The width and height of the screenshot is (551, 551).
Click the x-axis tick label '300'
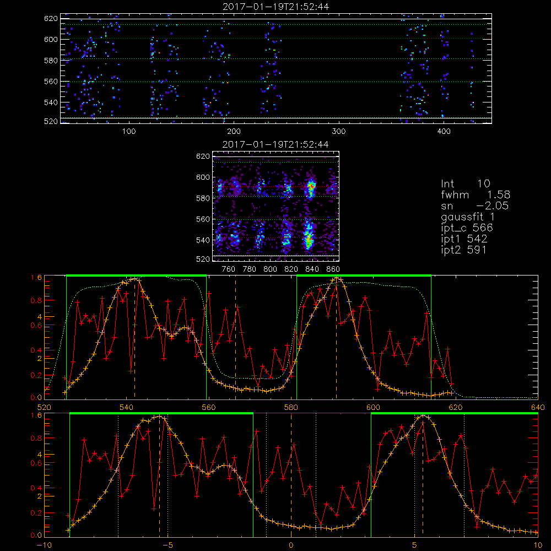coord(339,132)
